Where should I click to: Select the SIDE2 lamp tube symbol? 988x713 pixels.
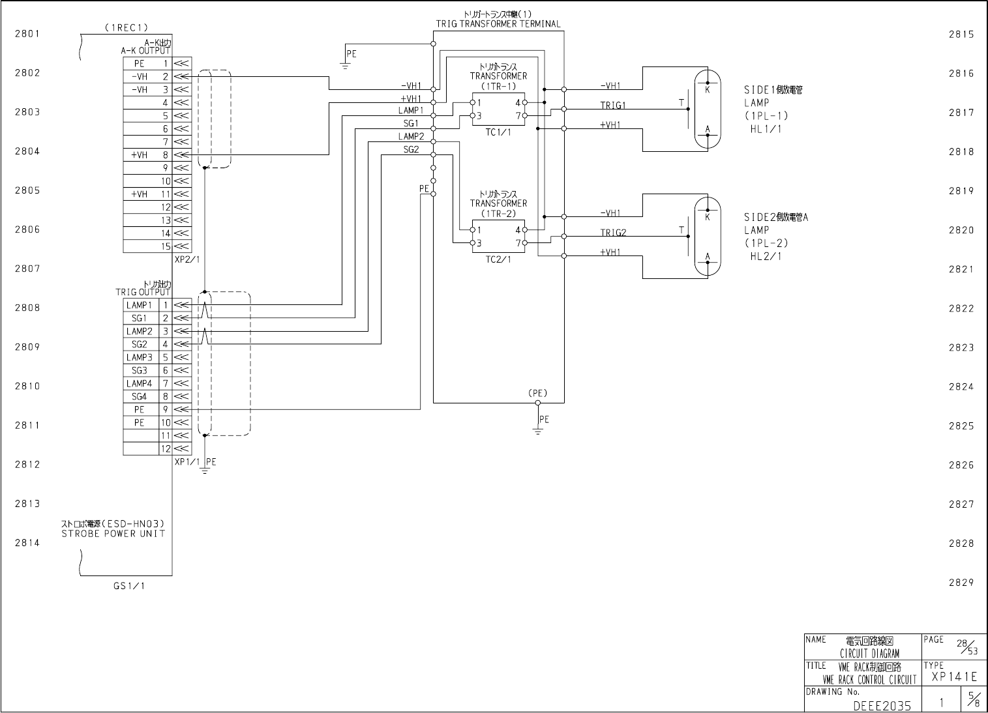[x=708, y=237]
